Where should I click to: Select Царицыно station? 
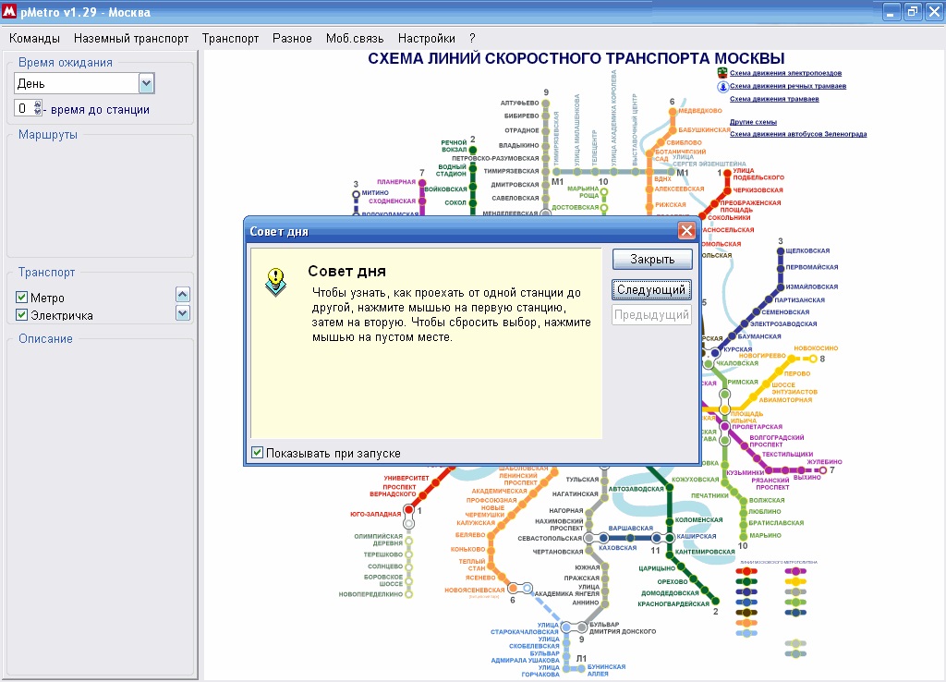681,566
